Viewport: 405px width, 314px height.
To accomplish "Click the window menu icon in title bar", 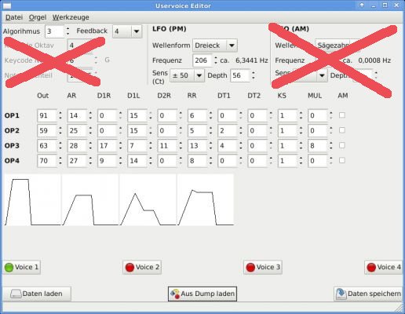I will [7, 5].
